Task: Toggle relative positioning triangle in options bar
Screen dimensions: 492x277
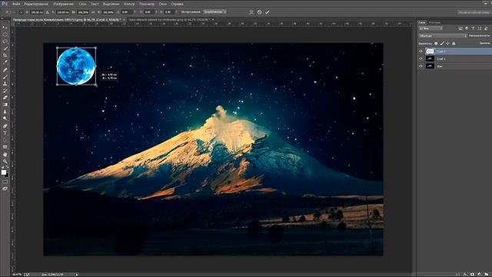Action: (48, 12)
